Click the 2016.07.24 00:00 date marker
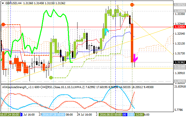 (x=10, y=115)
